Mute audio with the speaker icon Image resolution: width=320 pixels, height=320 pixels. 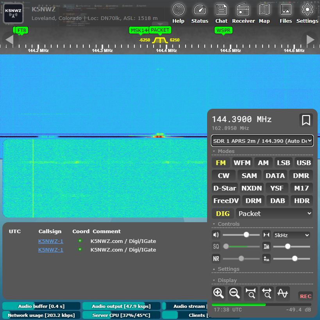(x=216, y=235)
